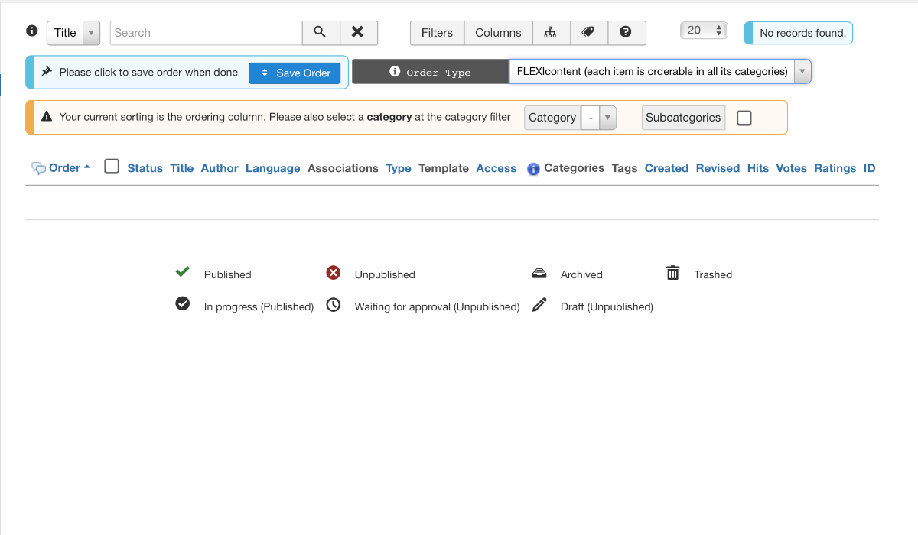Expand the Order Type FLEXIcontent dropdown

659,72
